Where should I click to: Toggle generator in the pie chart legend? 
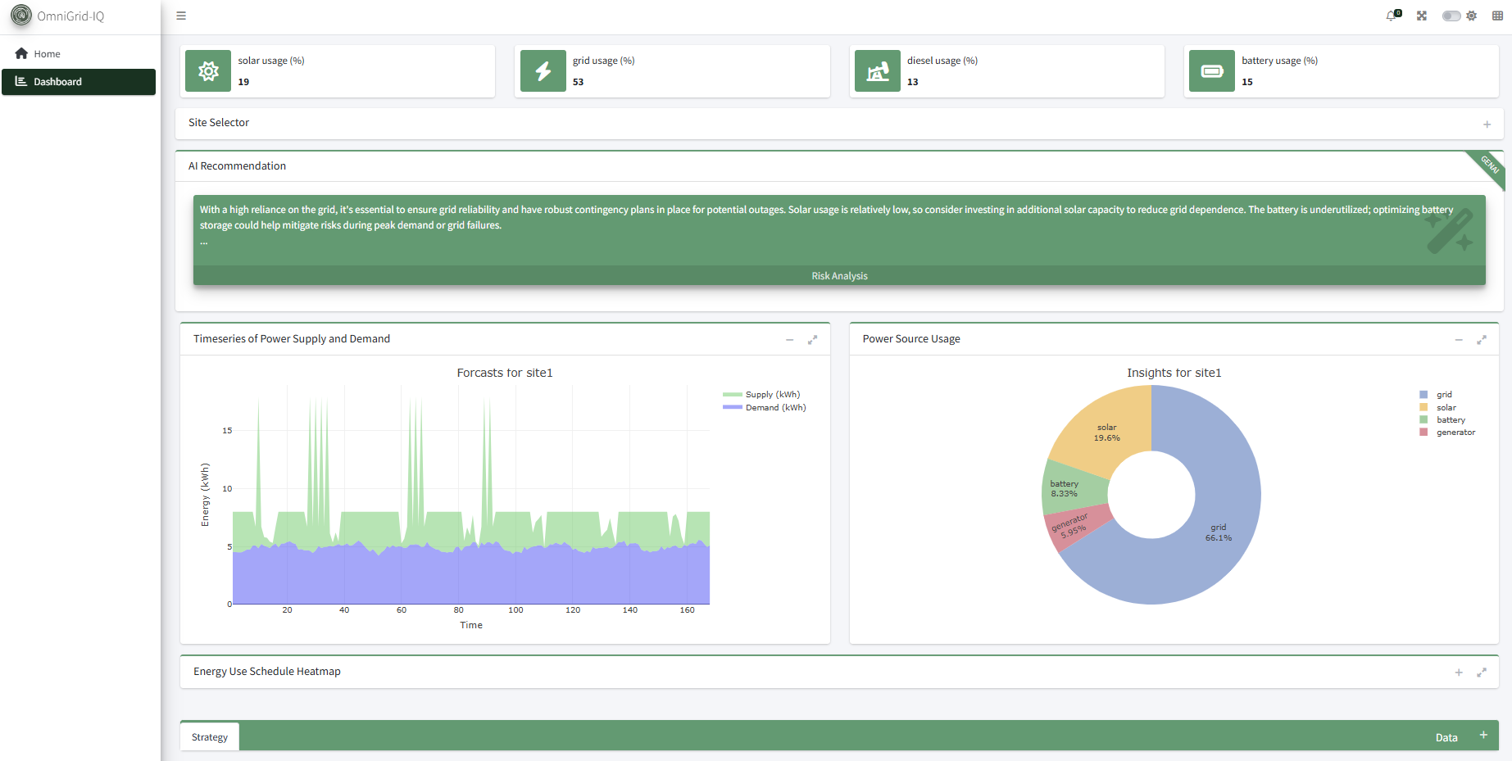coord(1447,433)
